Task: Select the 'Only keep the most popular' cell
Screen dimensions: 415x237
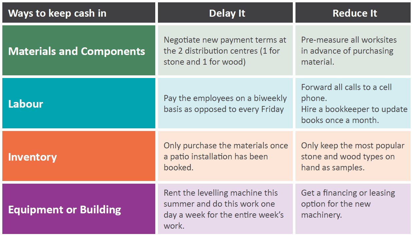Action: [353, 156]
